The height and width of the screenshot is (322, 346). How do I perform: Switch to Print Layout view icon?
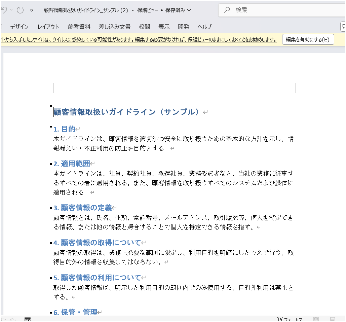(333, 319)
